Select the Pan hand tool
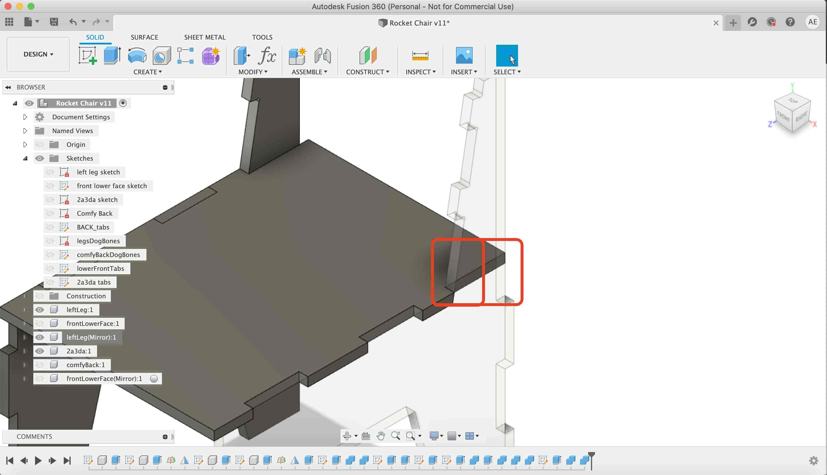This screenshot has height=475, width=827. coord(380,435)
